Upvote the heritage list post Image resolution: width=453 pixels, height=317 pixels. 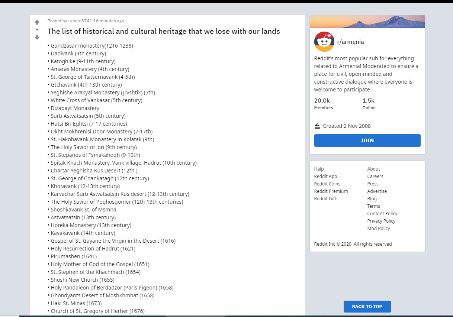(x=37, y=22)
